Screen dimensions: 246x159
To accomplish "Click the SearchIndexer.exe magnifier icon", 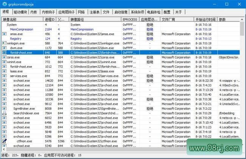I will pyautogui.click(x=5, y=113).
